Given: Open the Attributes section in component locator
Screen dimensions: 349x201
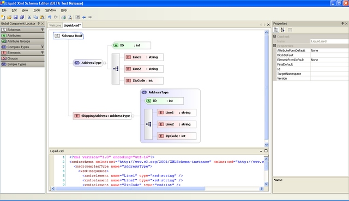Looking at the screenshot, I should pyautogui.click(x=22, y=36).
